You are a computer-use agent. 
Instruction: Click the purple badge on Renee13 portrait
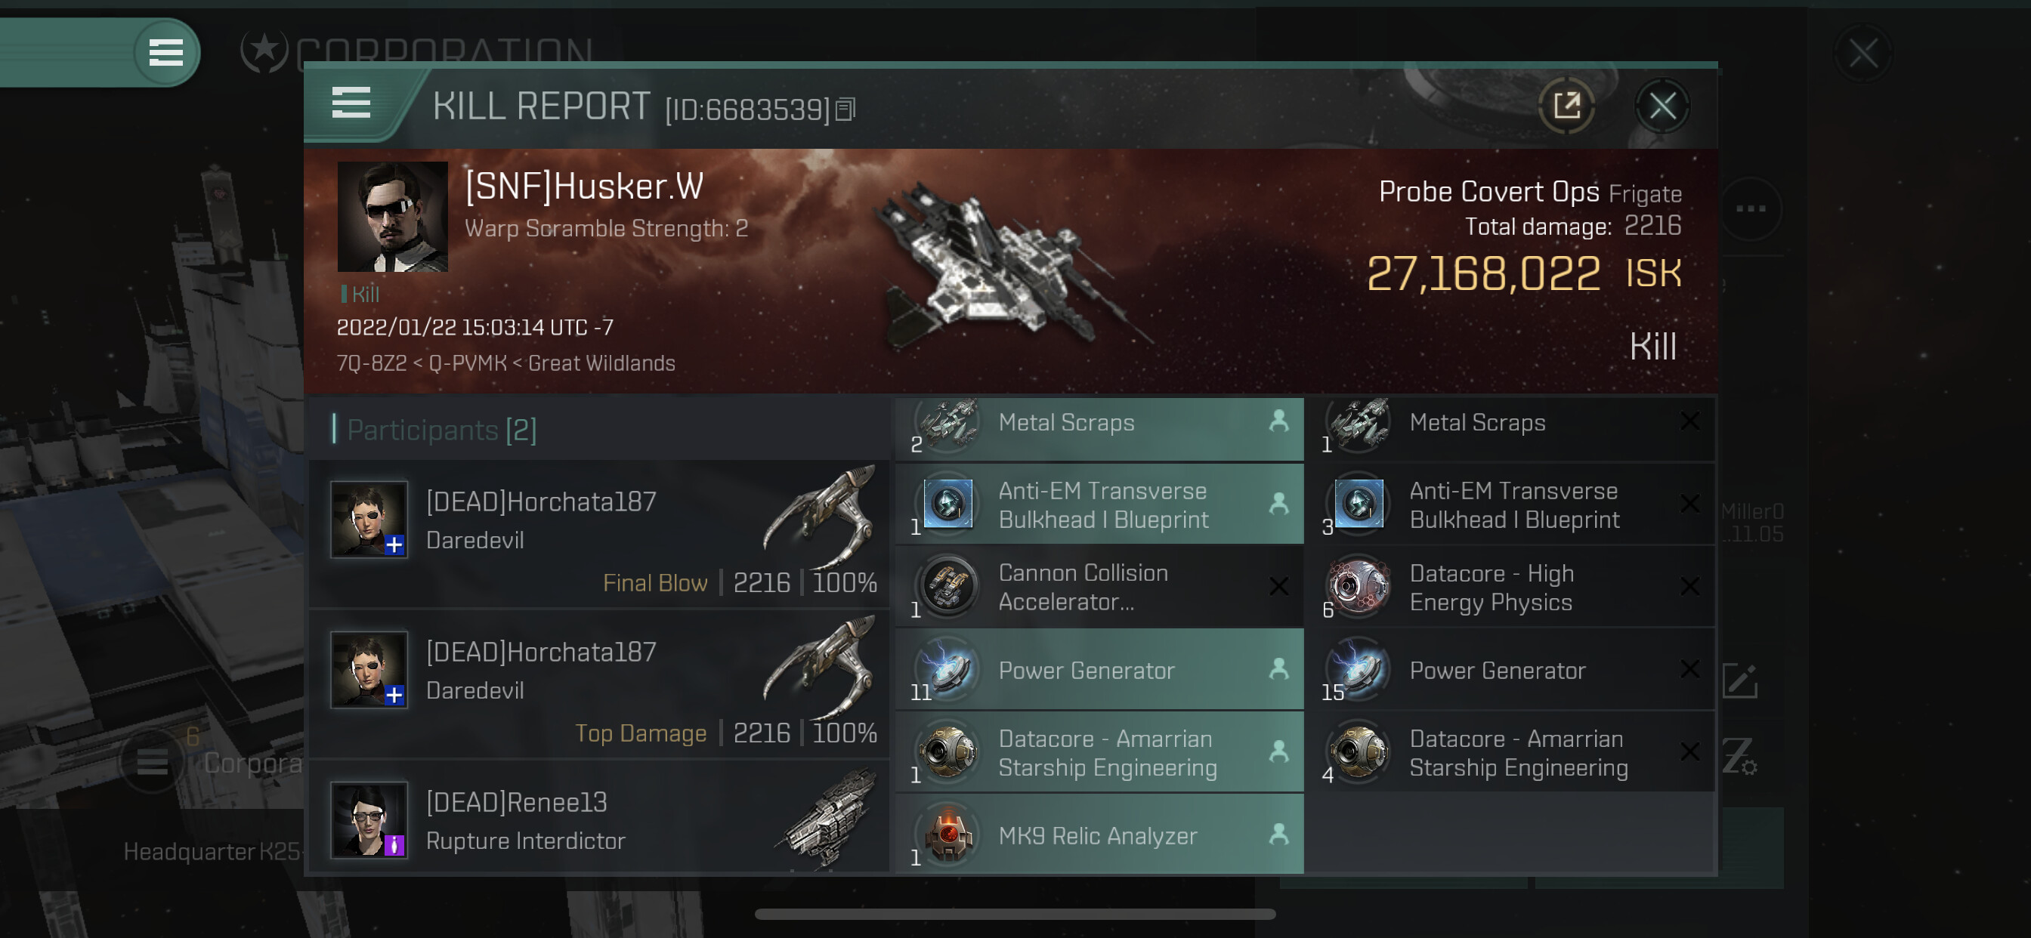pos(394,846)
